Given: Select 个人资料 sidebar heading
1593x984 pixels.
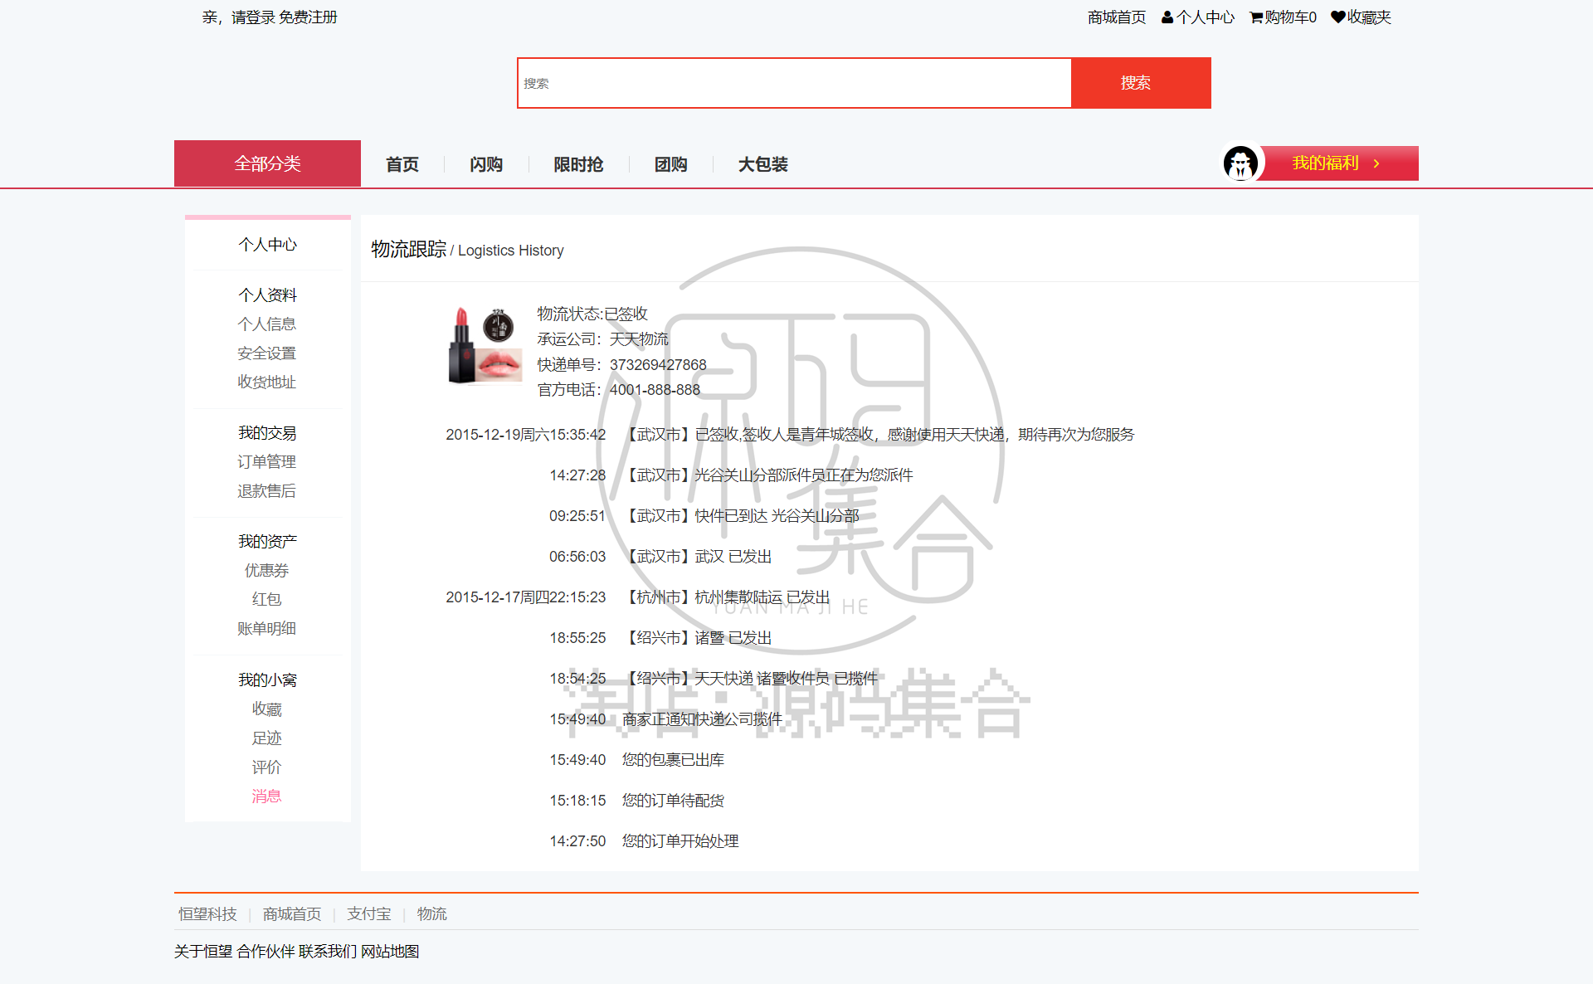Looking at the screenshot, I should (x=267, y=295).
